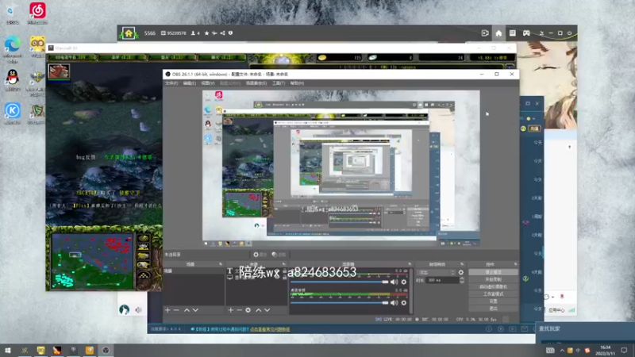Open settings gear of desktop audio channel
Viewport: 635px width, 357px height.
[404, 303]
